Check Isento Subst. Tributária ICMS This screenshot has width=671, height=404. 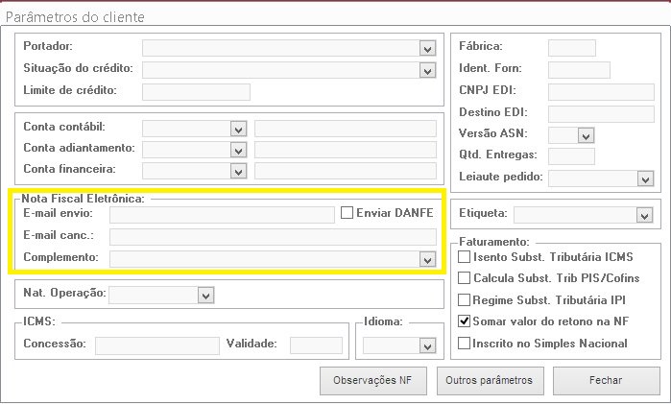pyautogui.click(x=465, y=257)
